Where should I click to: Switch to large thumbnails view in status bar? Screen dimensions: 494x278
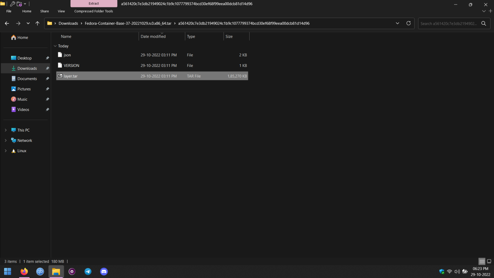pos(489,261)
